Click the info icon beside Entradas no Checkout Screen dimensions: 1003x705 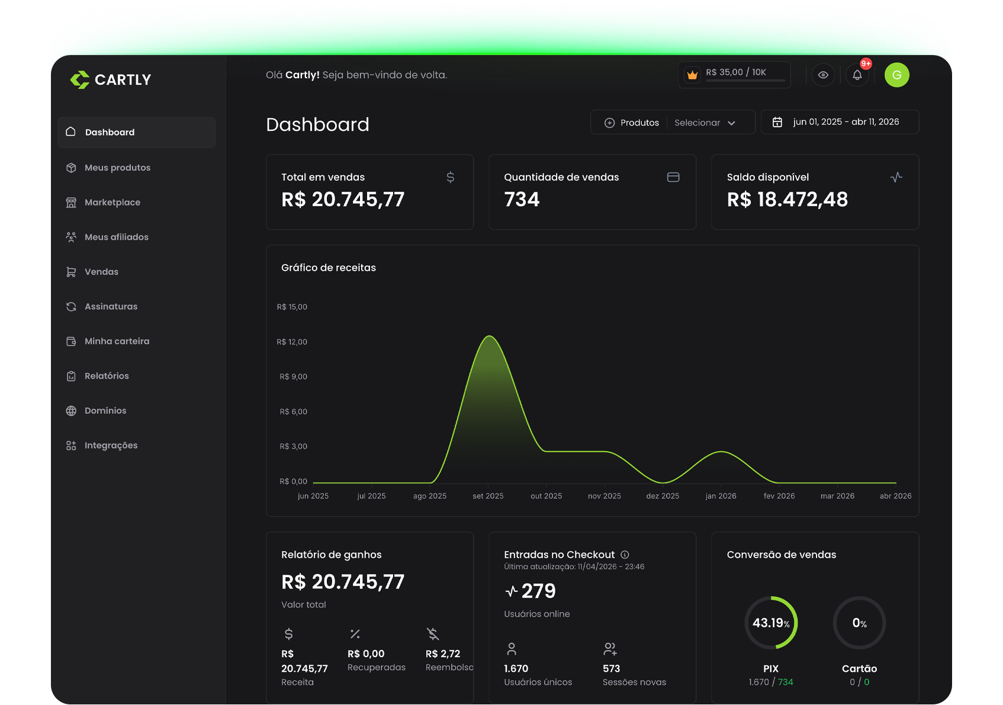click(x=625, y=555)
